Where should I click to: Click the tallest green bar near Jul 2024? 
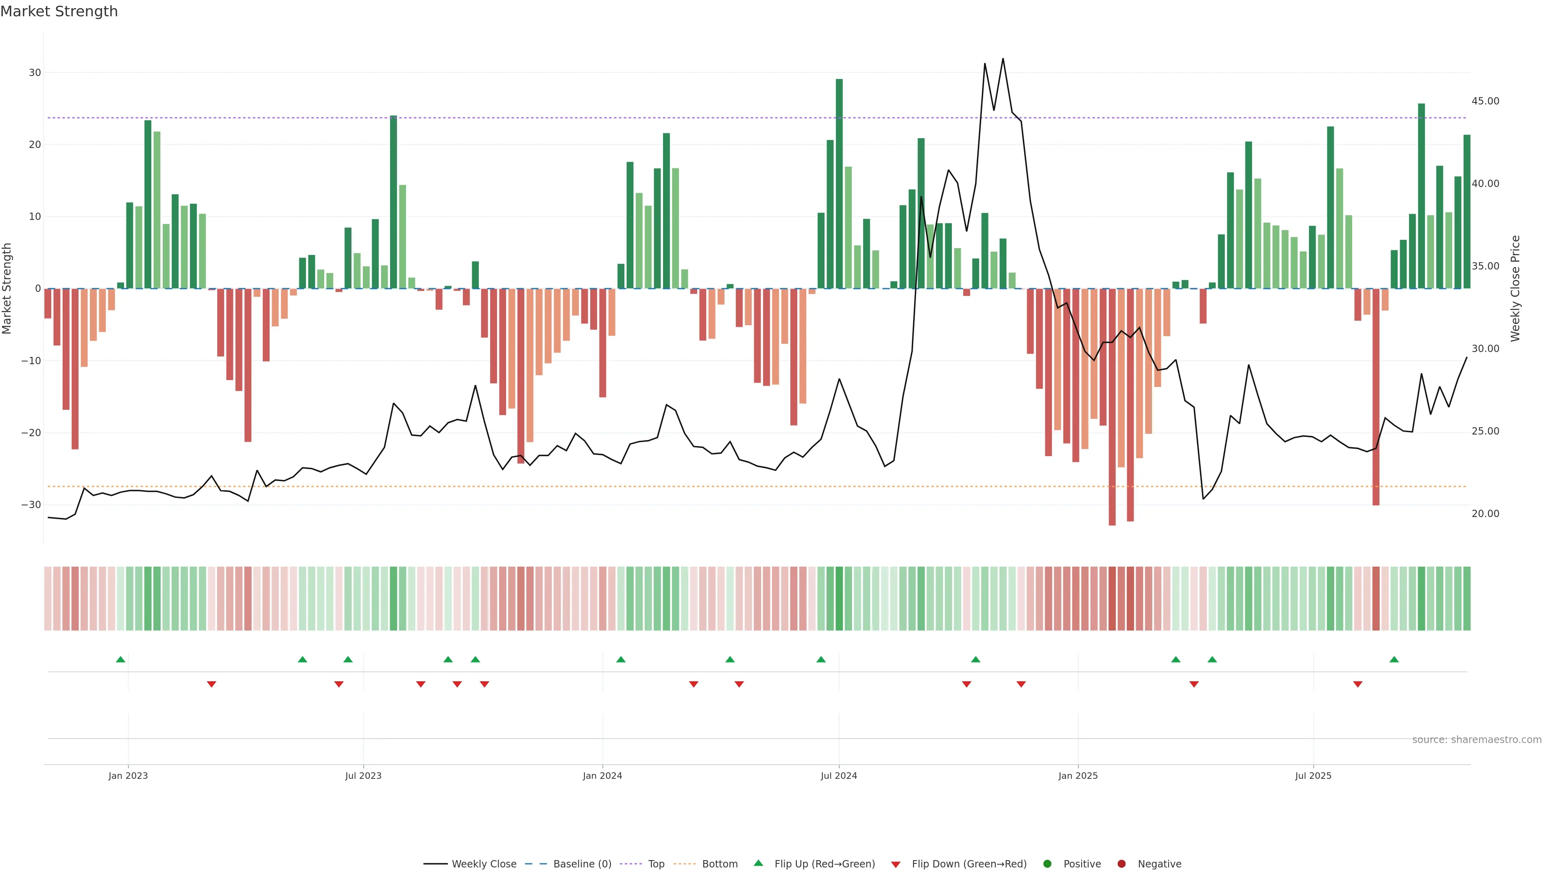[839, 182]
